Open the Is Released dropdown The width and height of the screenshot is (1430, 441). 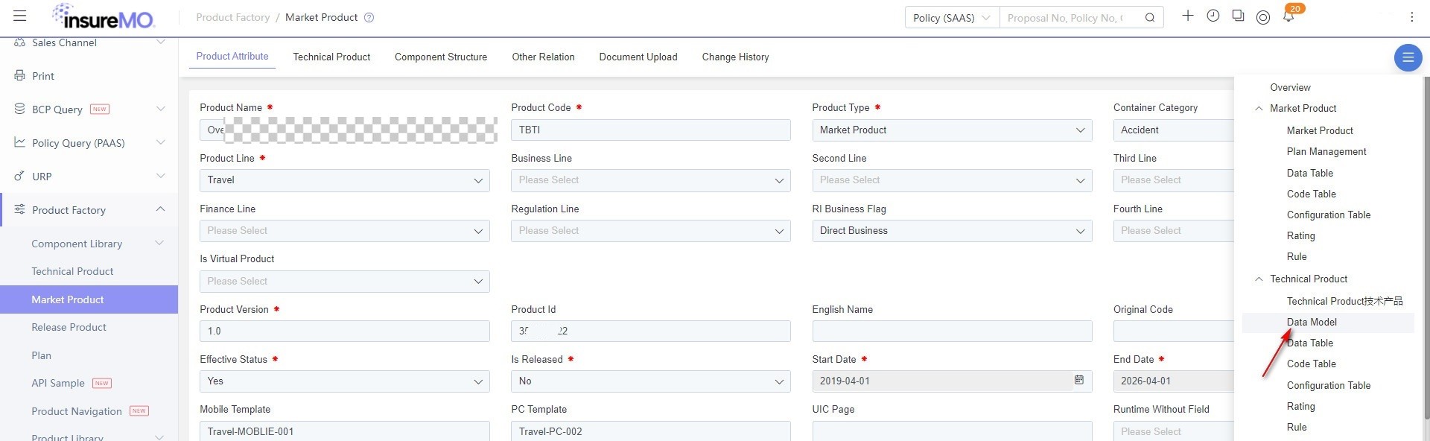coord(650,381)
